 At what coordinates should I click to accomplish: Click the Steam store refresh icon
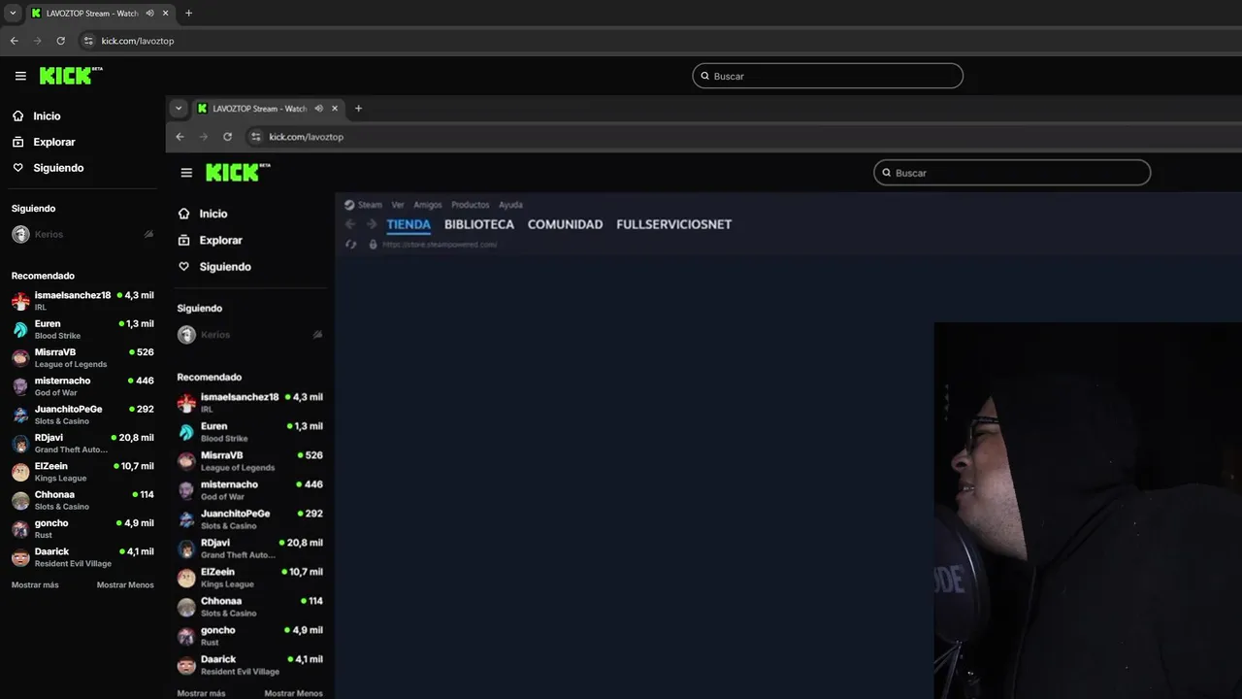pyautogui.click(x=351, y=245)
